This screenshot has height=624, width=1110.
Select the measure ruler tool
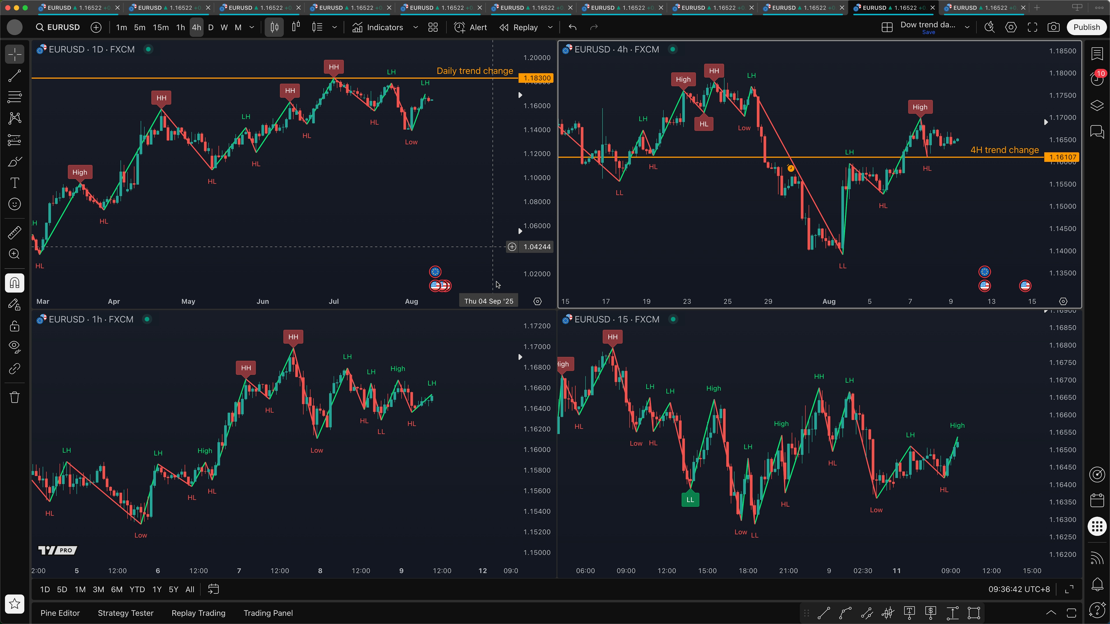15,233
